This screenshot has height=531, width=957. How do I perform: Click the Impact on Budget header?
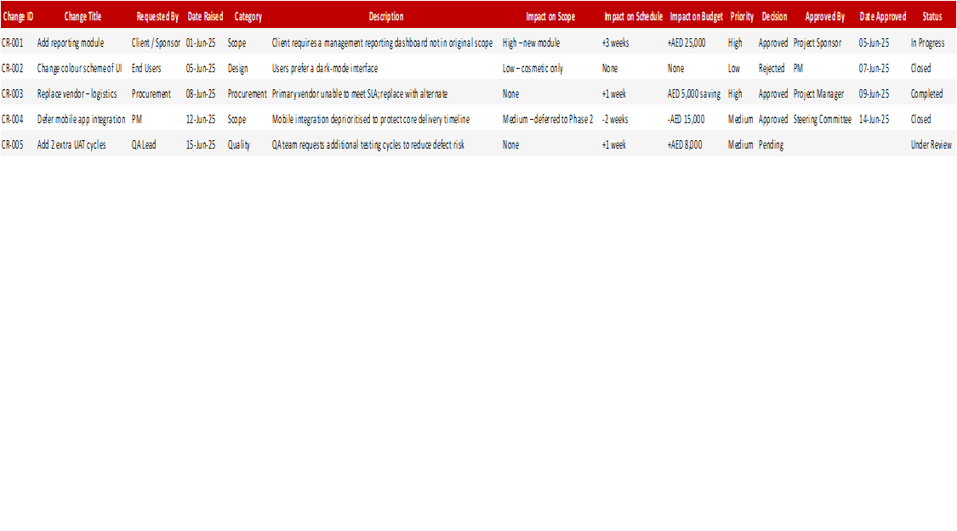696,16
